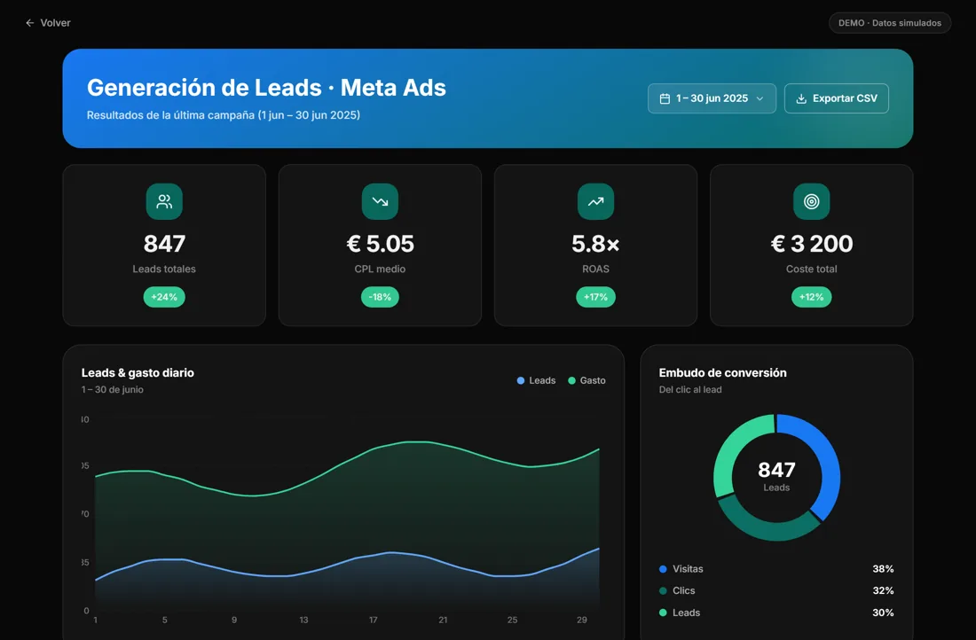Image resolution: width=976 pixels, height=640 pixels.
Task: Open the 1–30 jun 2025 date range dropdown
Action: coord(712,98)
